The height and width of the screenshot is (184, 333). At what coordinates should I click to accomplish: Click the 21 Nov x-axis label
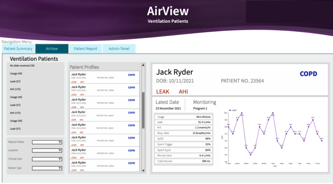(x=228, y=164)
